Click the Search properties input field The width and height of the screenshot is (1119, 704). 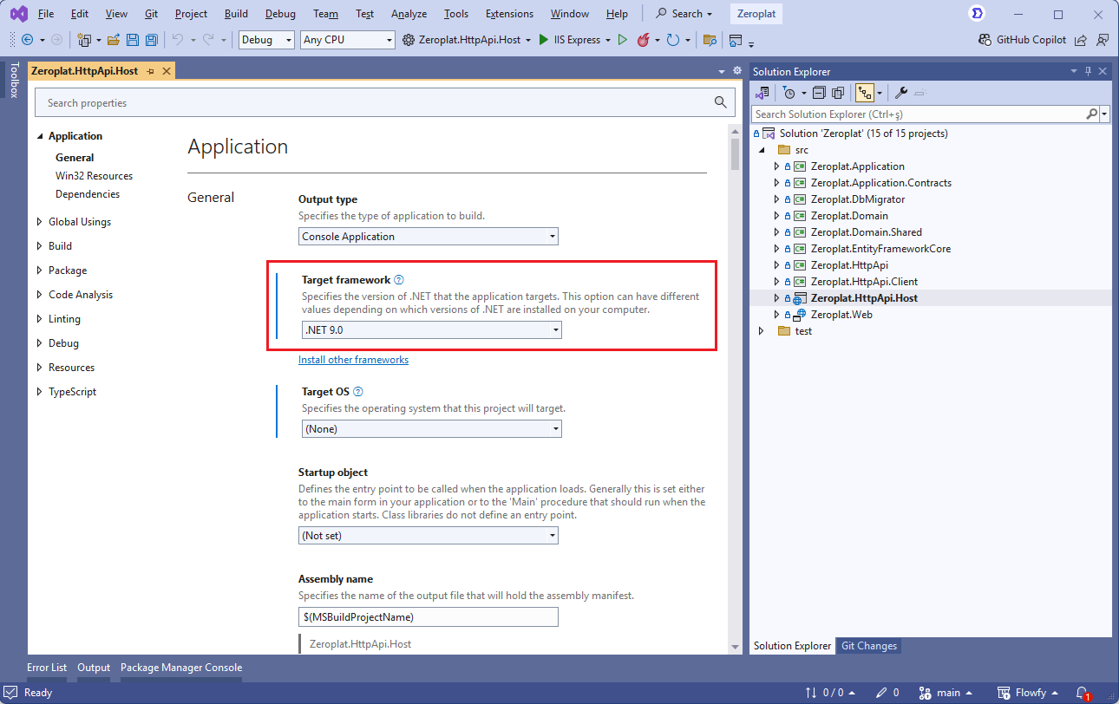(373, 103)
